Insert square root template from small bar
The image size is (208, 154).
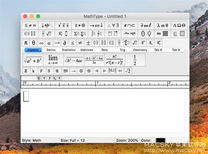135,43
